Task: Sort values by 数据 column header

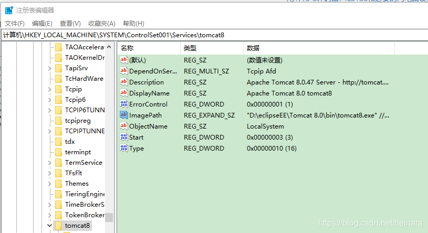Action: click(319, 48)
